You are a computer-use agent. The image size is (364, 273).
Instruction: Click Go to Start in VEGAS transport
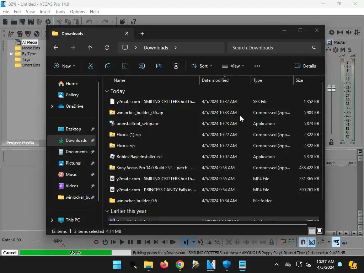point(147,242)
